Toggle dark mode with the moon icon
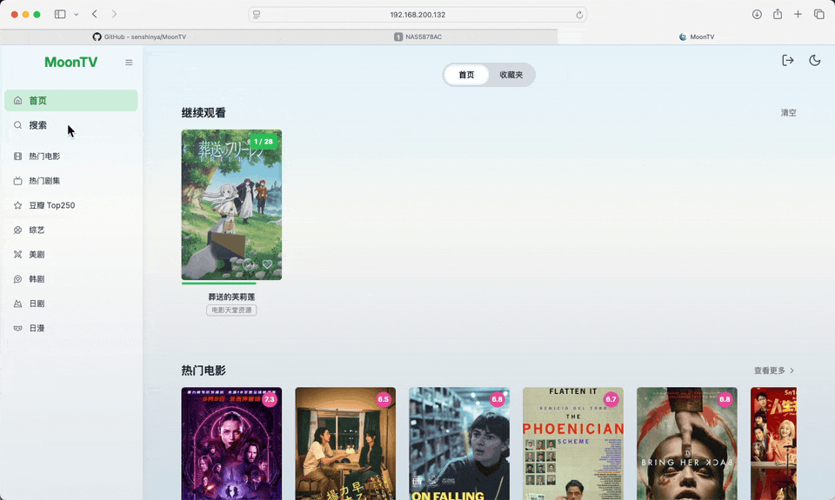The height and width of the screenshot is (500, 835). pos(815,60)
